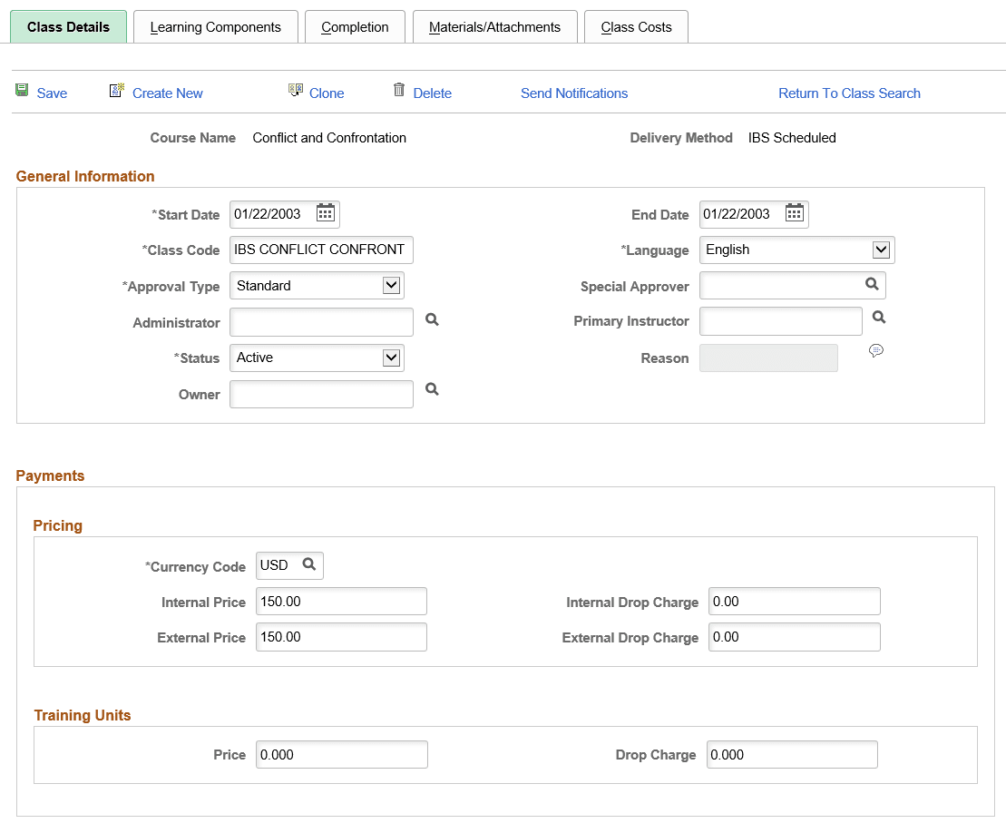The height and width of the screenshot is (833, 1006).
Task: Open the Language dropdown
Action: tap(881, 249)
